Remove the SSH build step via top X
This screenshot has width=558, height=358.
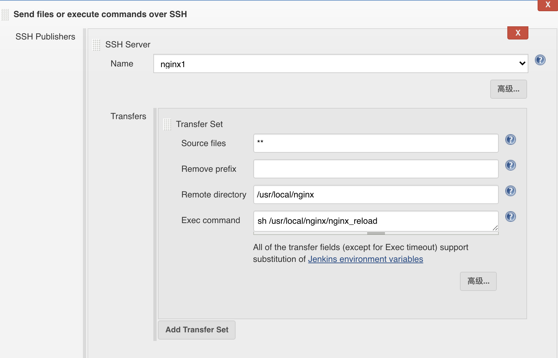pyautogui.click(x=548, y=5)
